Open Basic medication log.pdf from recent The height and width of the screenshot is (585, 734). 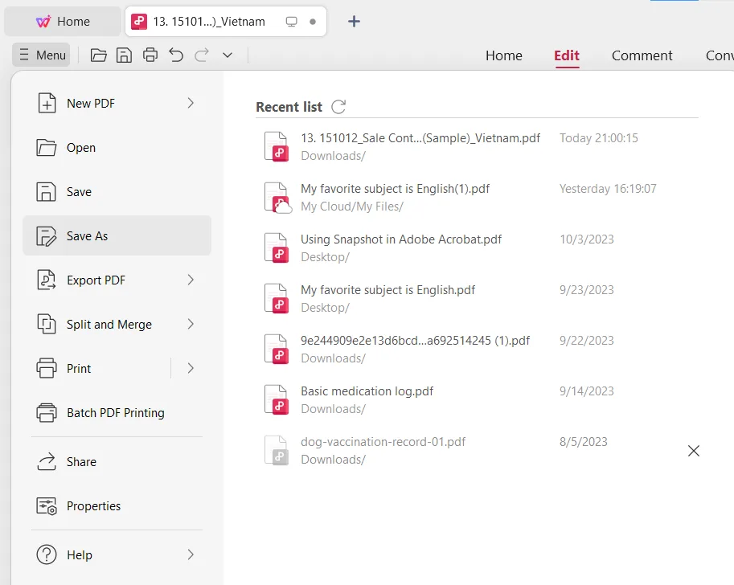367,391
